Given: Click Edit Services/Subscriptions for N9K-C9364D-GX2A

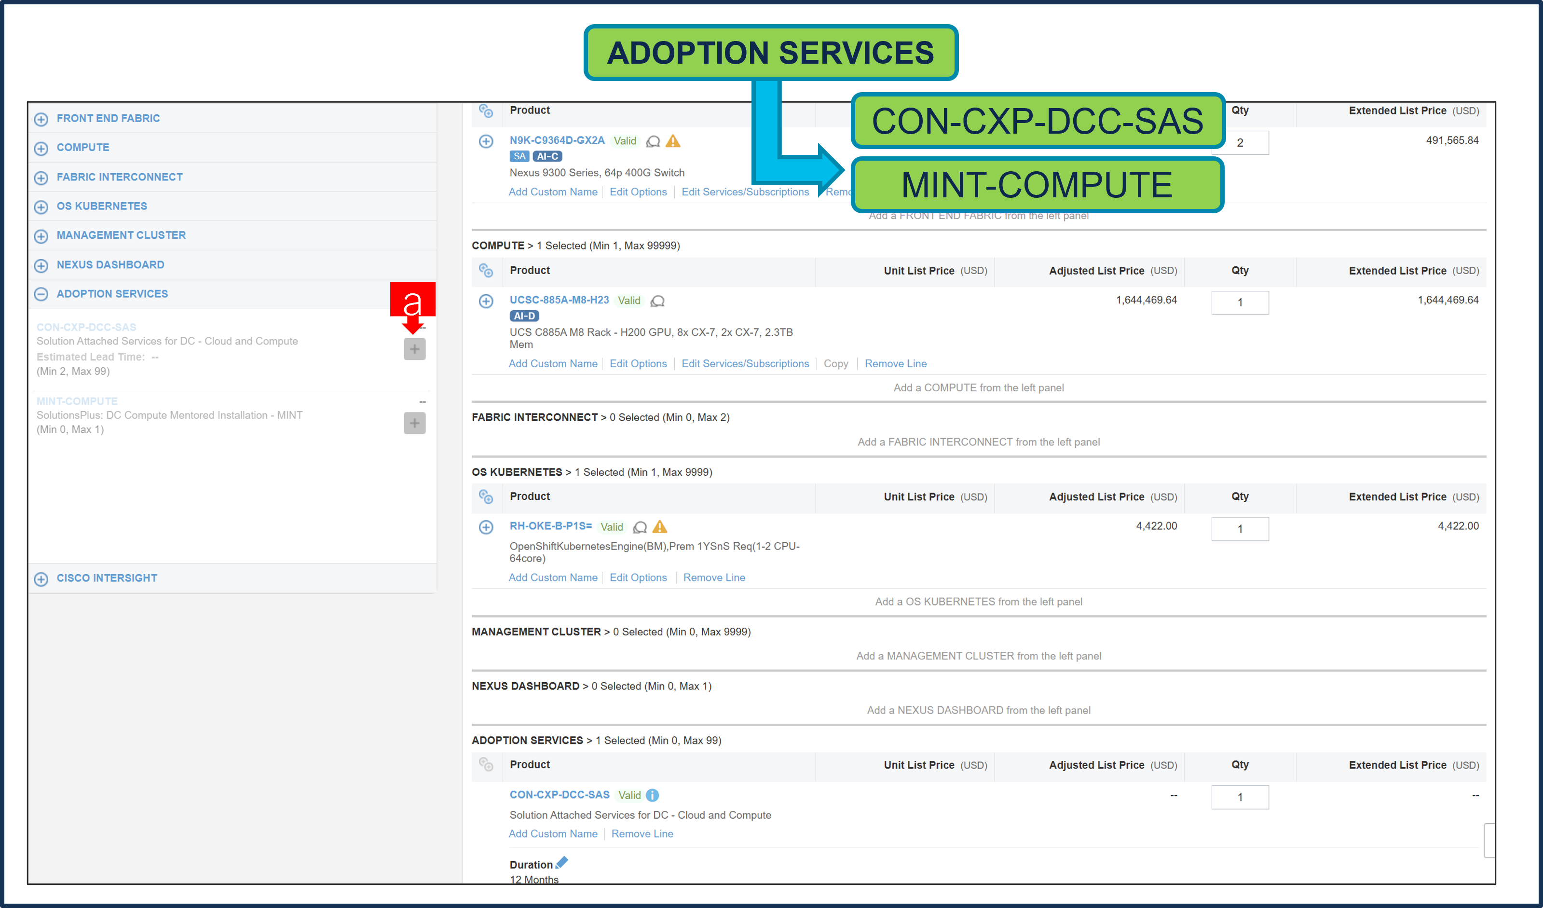Looking at the screenshot, I should (745, 192).
